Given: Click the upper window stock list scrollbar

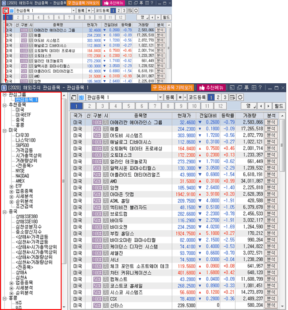Looking at the screenshot, I should (169, 48).
